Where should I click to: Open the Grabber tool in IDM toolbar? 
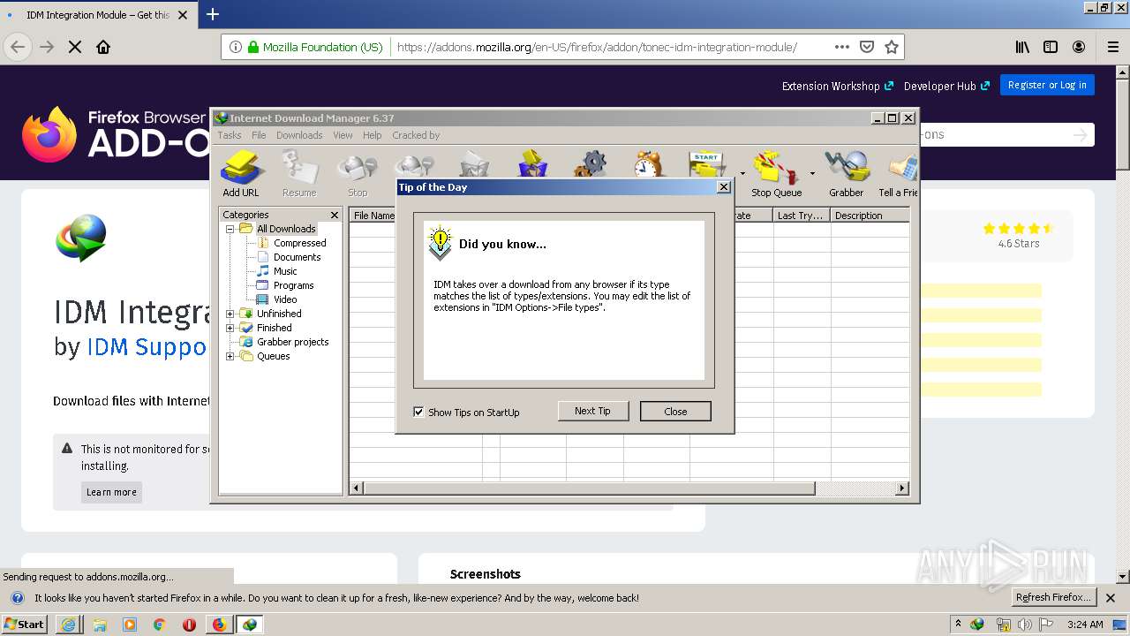(846, 173)
